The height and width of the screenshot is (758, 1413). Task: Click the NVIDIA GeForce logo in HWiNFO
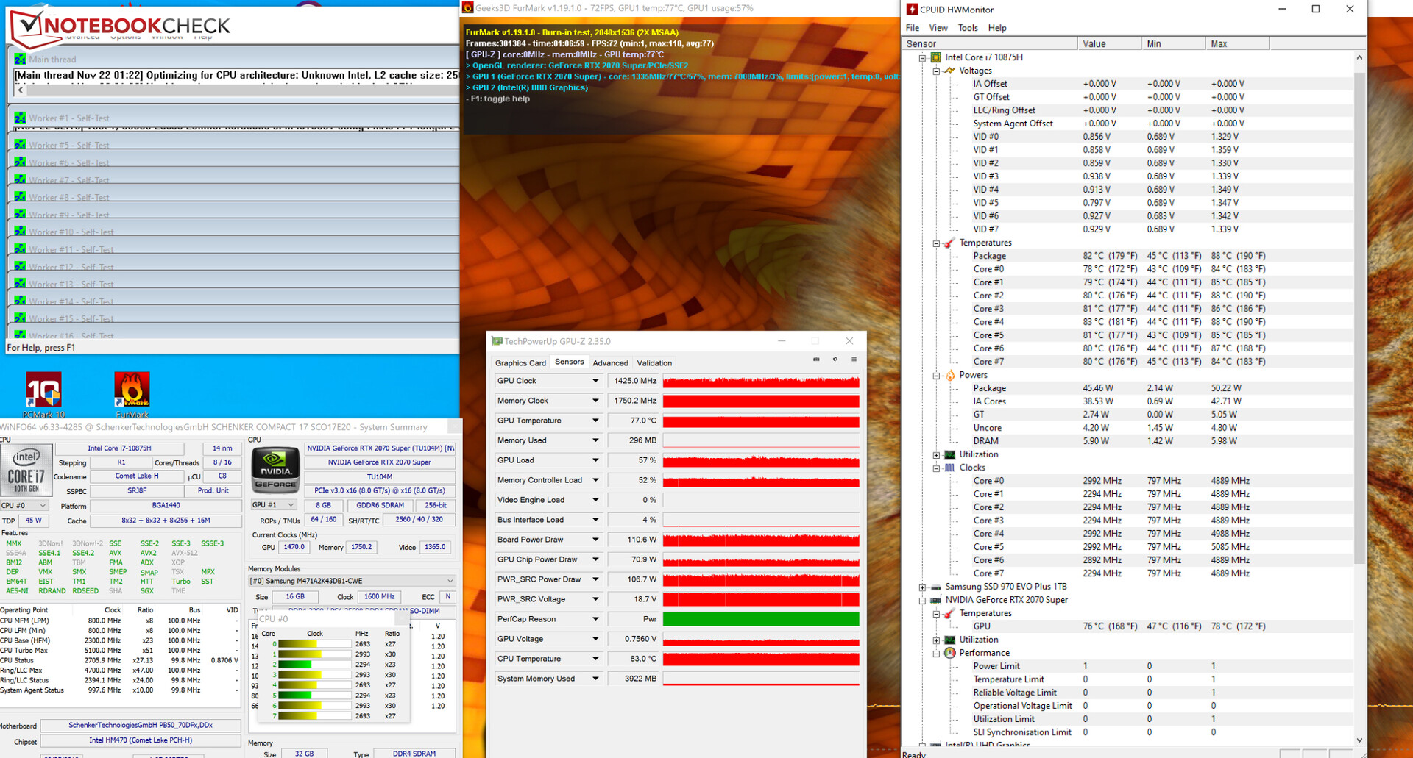point(275,469)
